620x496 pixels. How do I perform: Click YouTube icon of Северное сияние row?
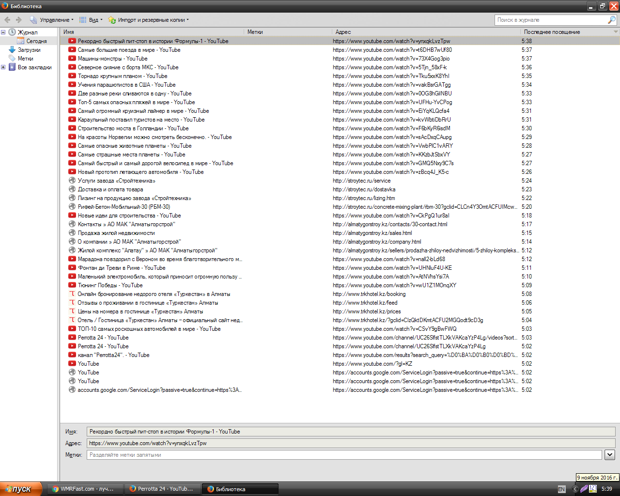pos(72,67)
